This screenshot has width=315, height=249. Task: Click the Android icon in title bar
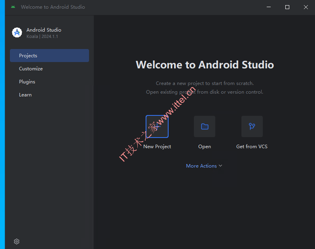point(13,7)
